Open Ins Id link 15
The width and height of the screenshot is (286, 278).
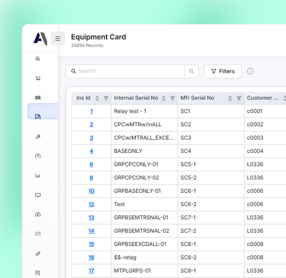(x=91, y=244)
